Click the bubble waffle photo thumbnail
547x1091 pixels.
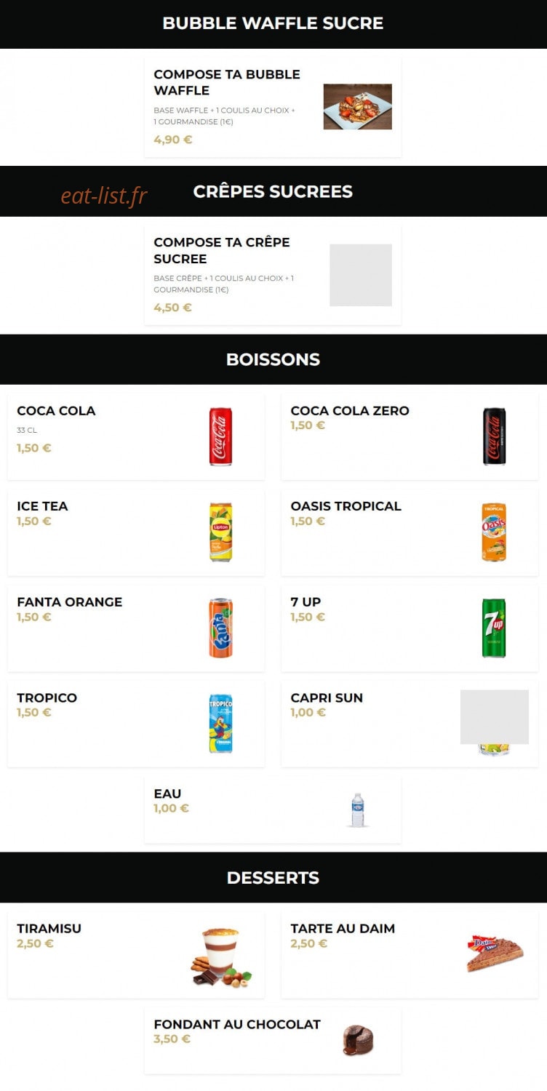pos(358,107)
